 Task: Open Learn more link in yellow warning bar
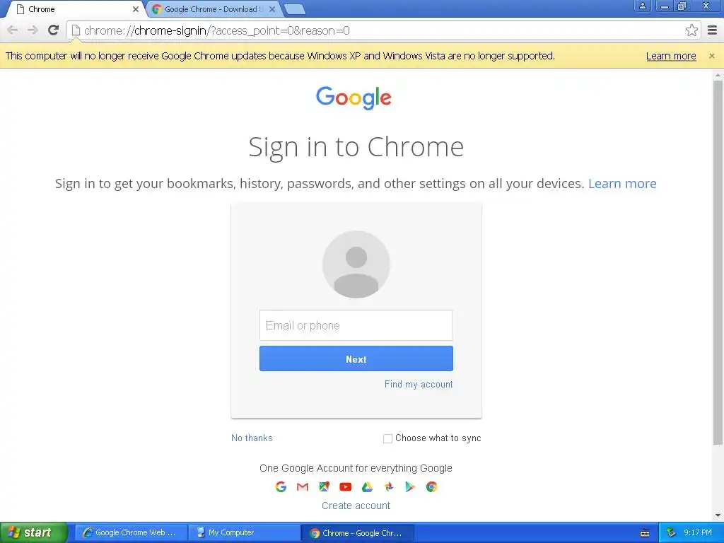tap(671, 56)
